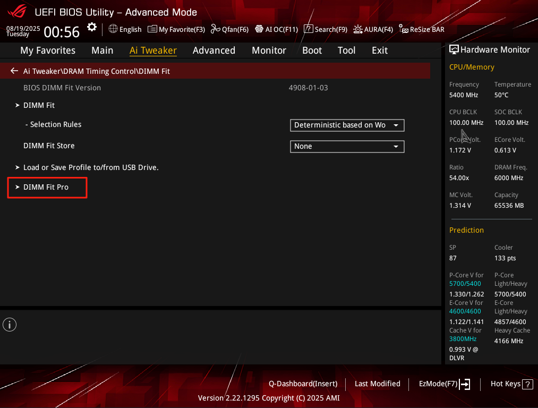
Task: Open Hot Keys help
Action: tap(506, 384)
